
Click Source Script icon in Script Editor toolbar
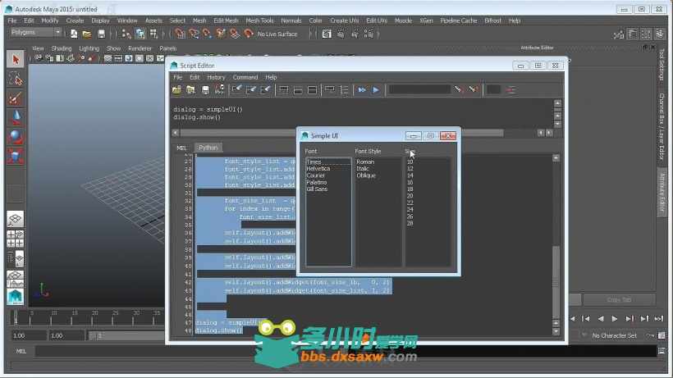pos(190,89)
